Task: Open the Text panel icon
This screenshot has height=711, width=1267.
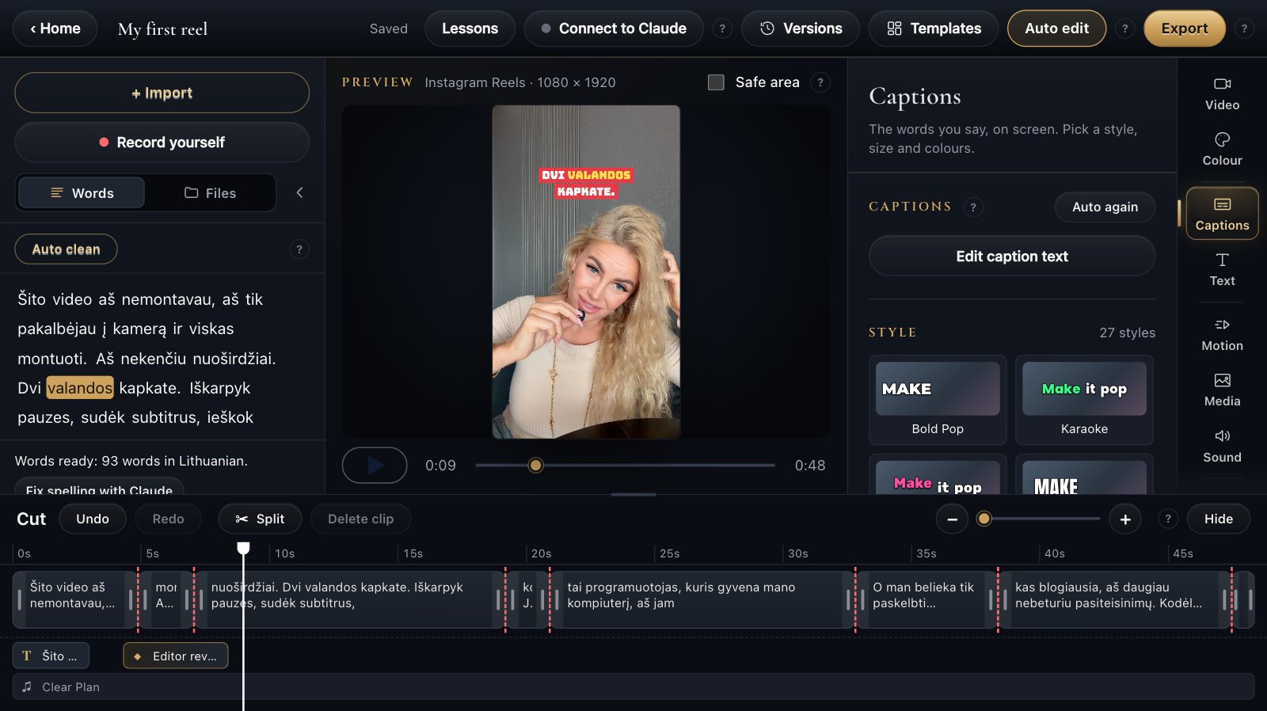Action: (1222, 270)
